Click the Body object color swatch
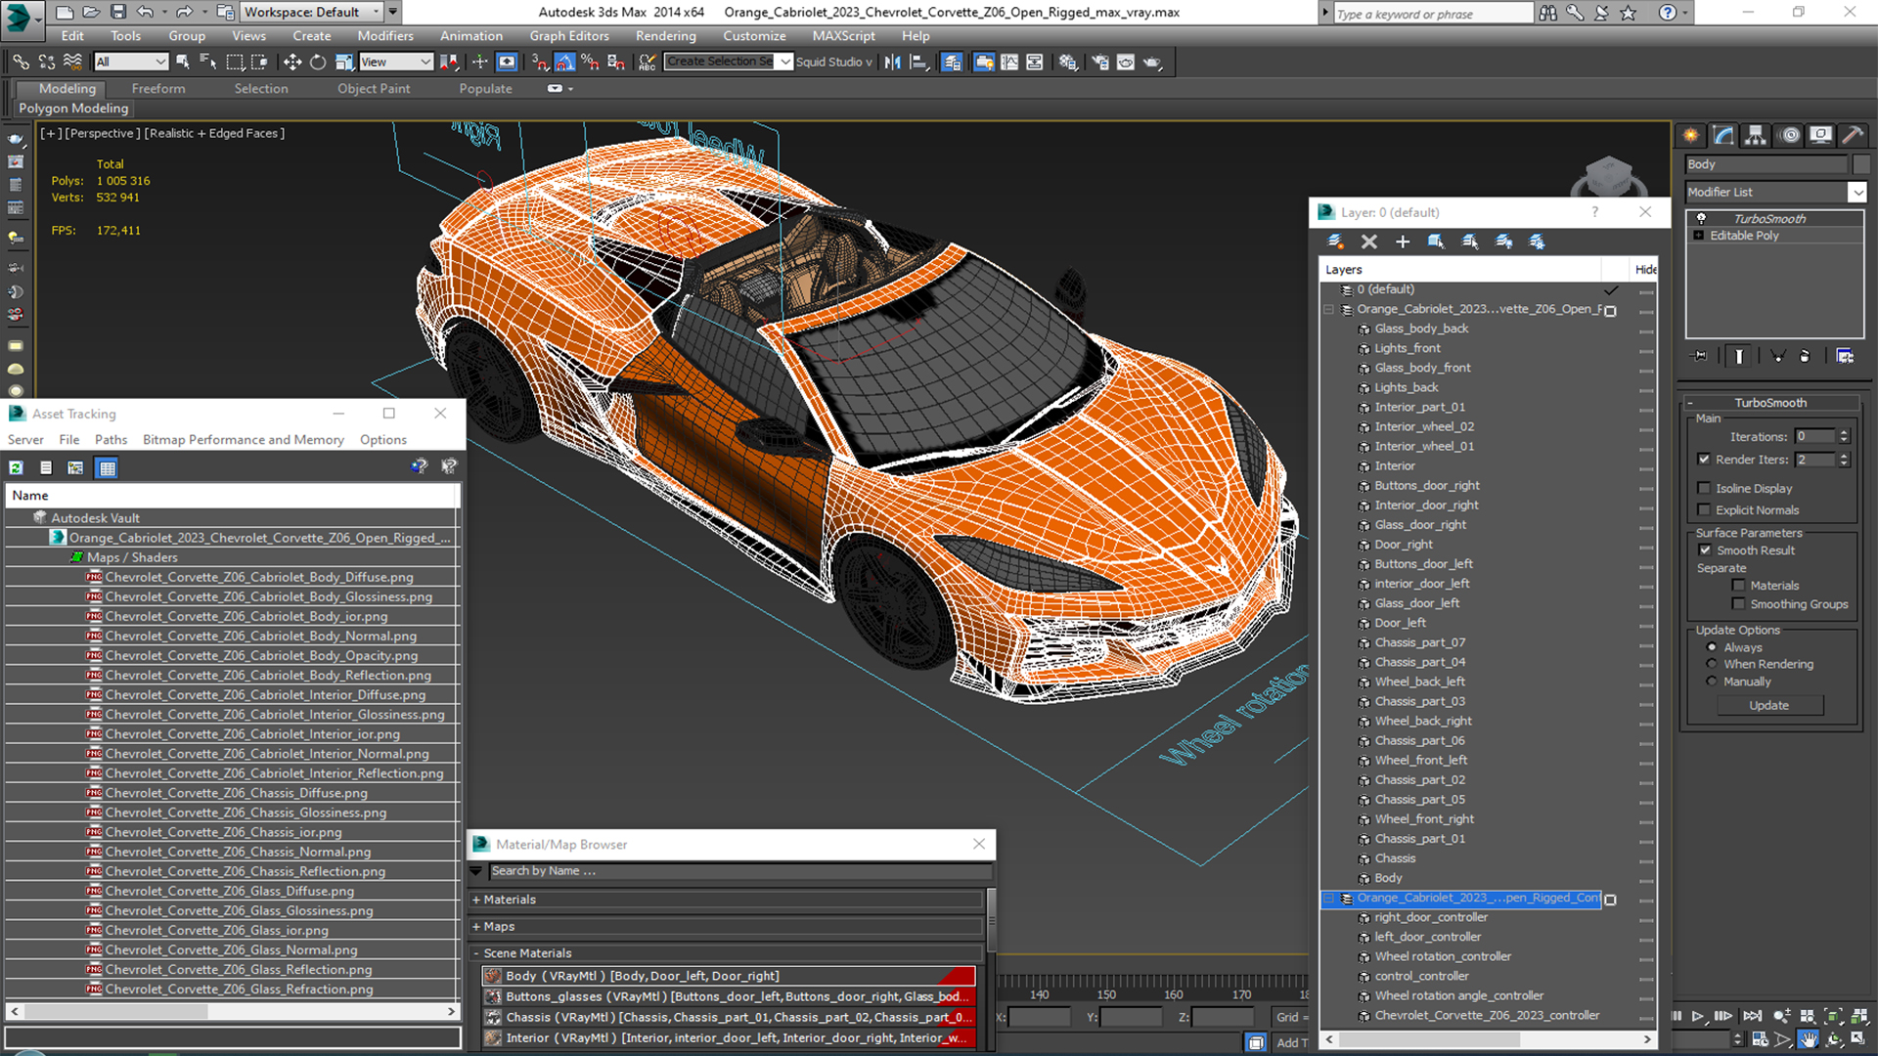The image size is (1878, 1056). (1861, 164)
